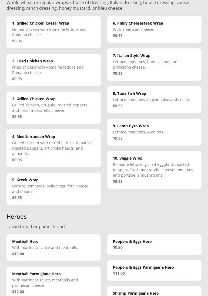Open the Meatball Parmigiana Hero card
208x296 pixels.
pos(53,281)
